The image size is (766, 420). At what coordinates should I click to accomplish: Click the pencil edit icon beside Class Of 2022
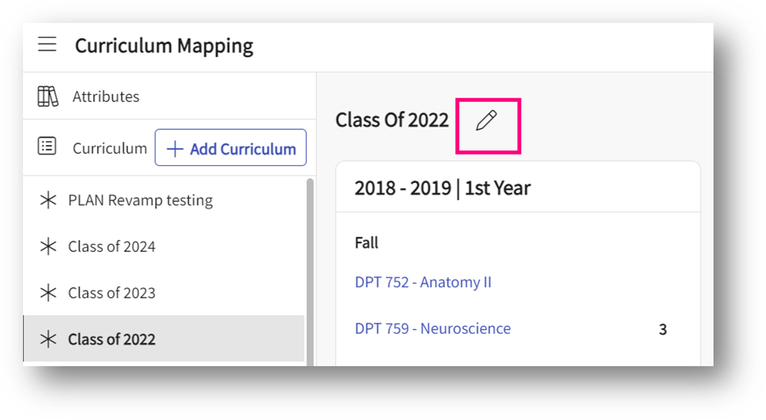487,121
